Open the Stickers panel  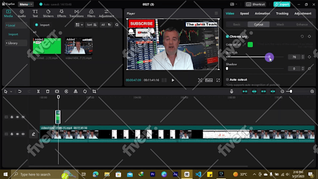click(x=48, y=14)
